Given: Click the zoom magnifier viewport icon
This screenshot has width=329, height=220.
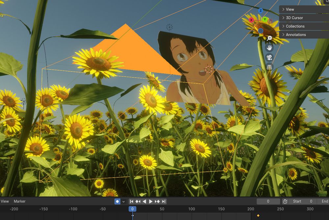Looking at the screenshot, I should [x=269, y=38].
